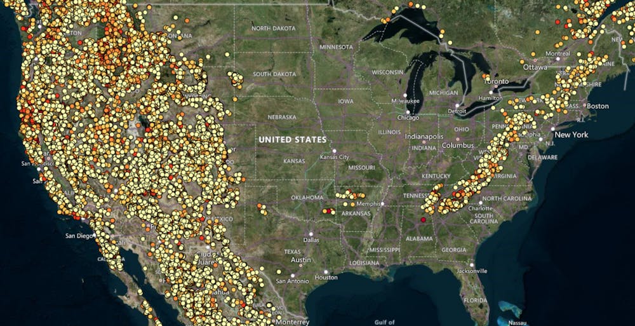Click the MISSOURI state label
635x326 pixels.
pos(362,168)
